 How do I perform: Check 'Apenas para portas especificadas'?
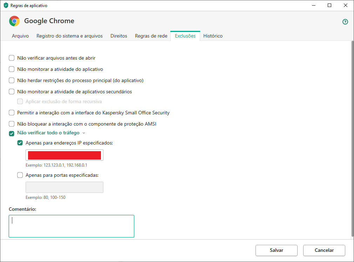(20, 175)
